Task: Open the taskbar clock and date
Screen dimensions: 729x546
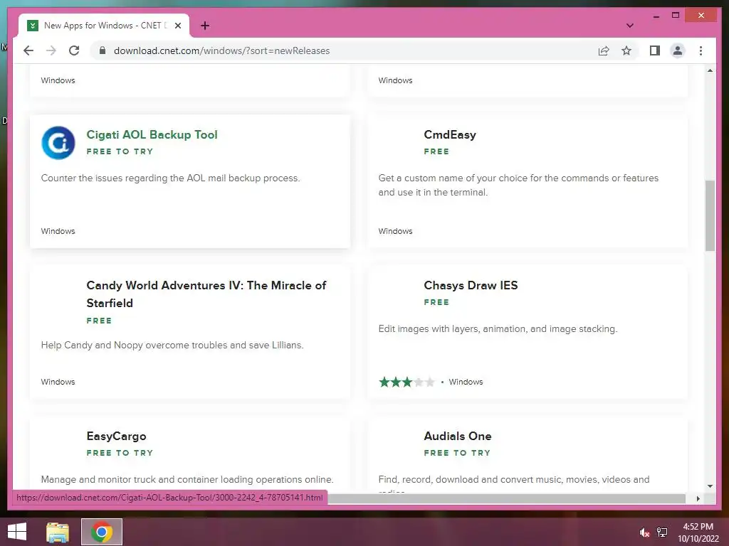Action: (x=698, y=532)
